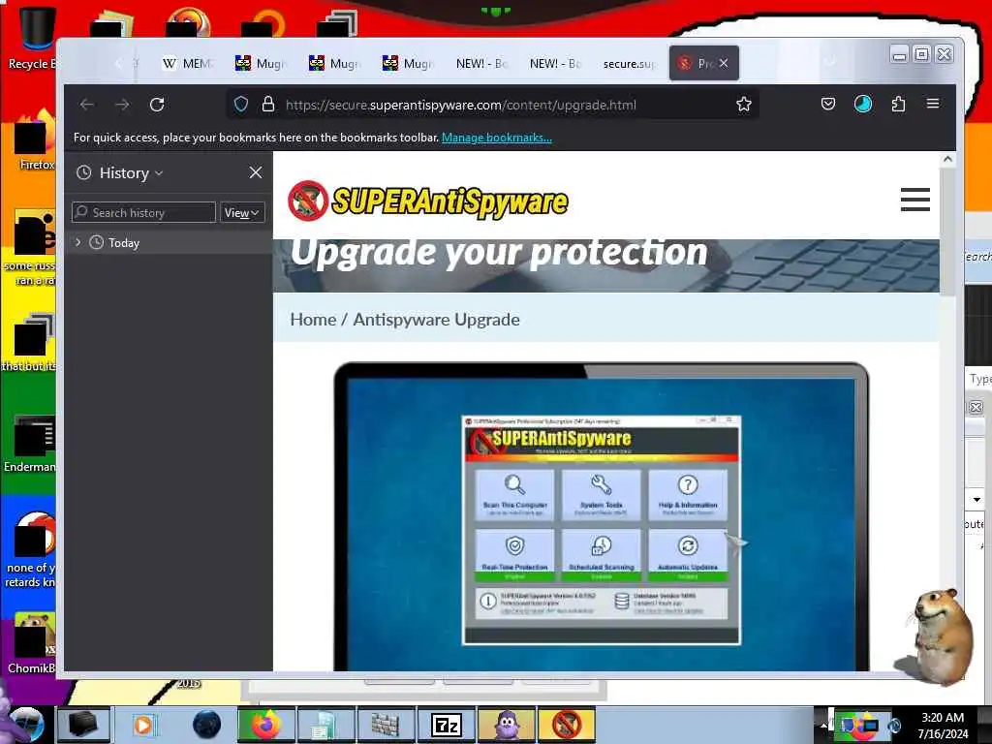992x744 pixels.
Task: Open the Extensions puzzle icon
Action: click(x=898, y=104)
